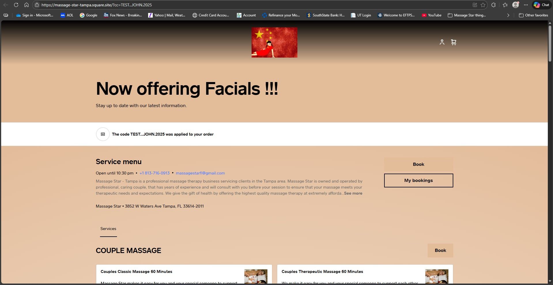Viewport: 553px width, 285px height.
Task: Click the Book button in service menu
Action: tap(418, 164)
